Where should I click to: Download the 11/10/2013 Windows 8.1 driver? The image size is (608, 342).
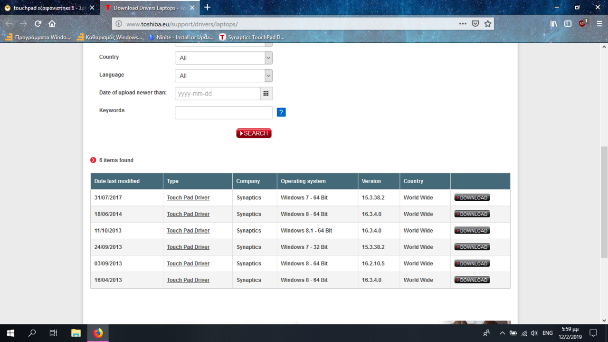pos(472,231)
